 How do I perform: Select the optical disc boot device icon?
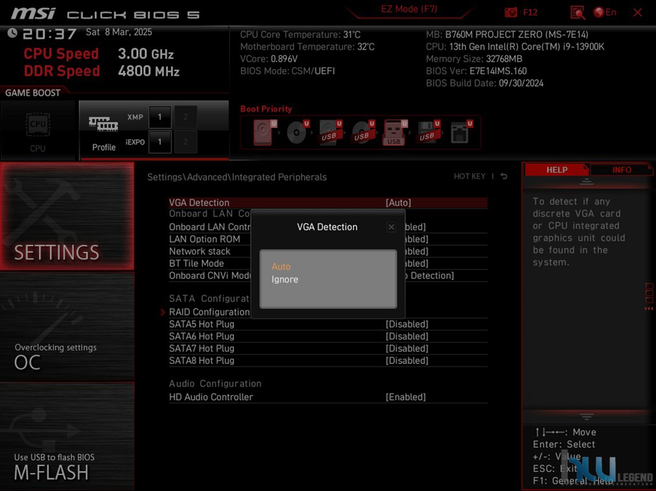297,132
